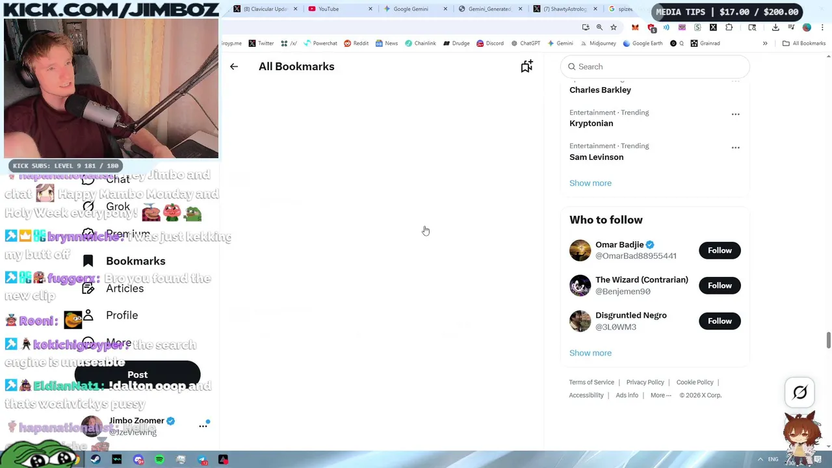The height and width of the screenshot is (468, 832).
Task: Click the bookmark star icon in address bar
Action: click(x=613, y=27)
